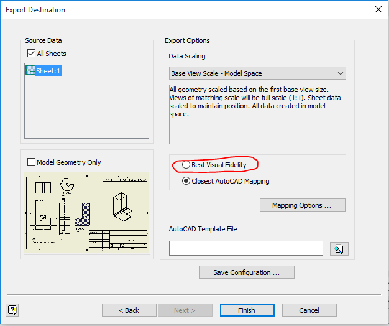389x326 pixels.
Task: Go back with the Back button
Action: (129, 310)
